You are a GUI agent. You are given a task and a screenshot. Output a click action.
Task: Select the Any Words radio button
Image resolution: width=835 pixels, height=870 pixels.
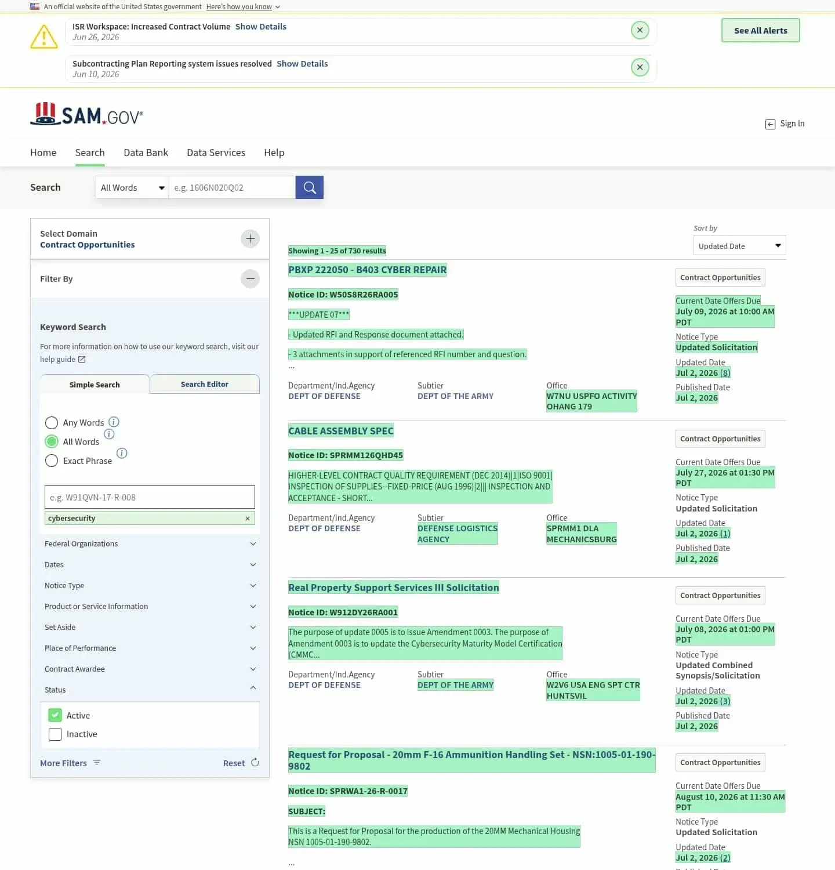pyautogui.click(x=52, y=422)
